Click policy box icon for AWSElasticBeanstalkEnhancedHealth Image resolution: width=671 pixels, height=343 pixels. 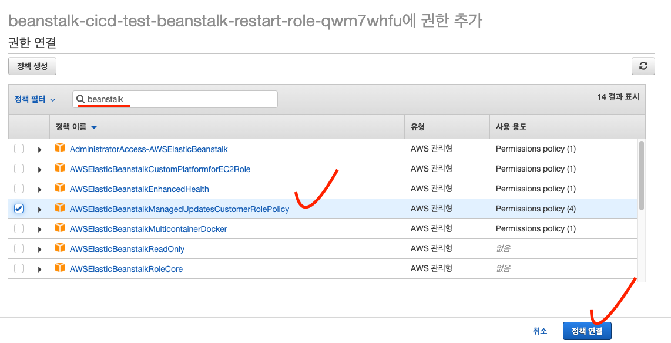pyautogui.click(x=60, y=188)
